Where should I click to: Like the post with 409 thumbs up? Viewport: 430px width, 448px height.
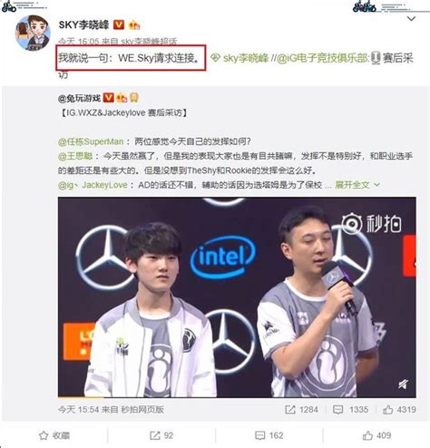tap(376, 435)
